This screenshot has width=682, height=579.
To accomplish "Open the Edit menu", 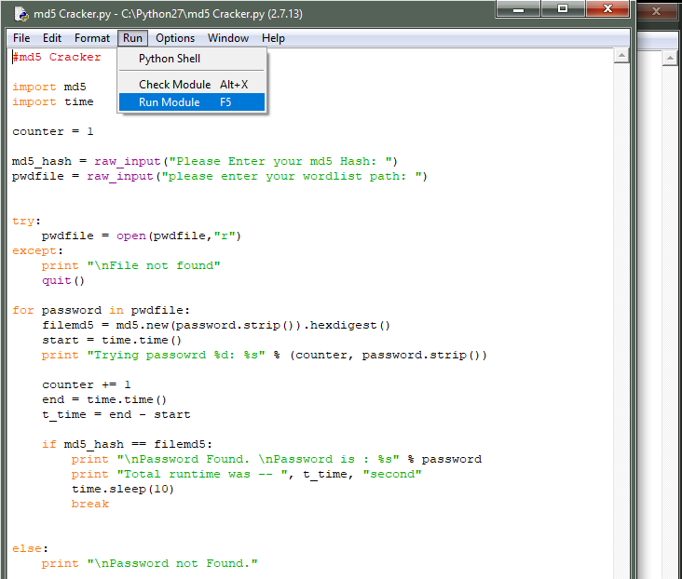I will [52, 38].
